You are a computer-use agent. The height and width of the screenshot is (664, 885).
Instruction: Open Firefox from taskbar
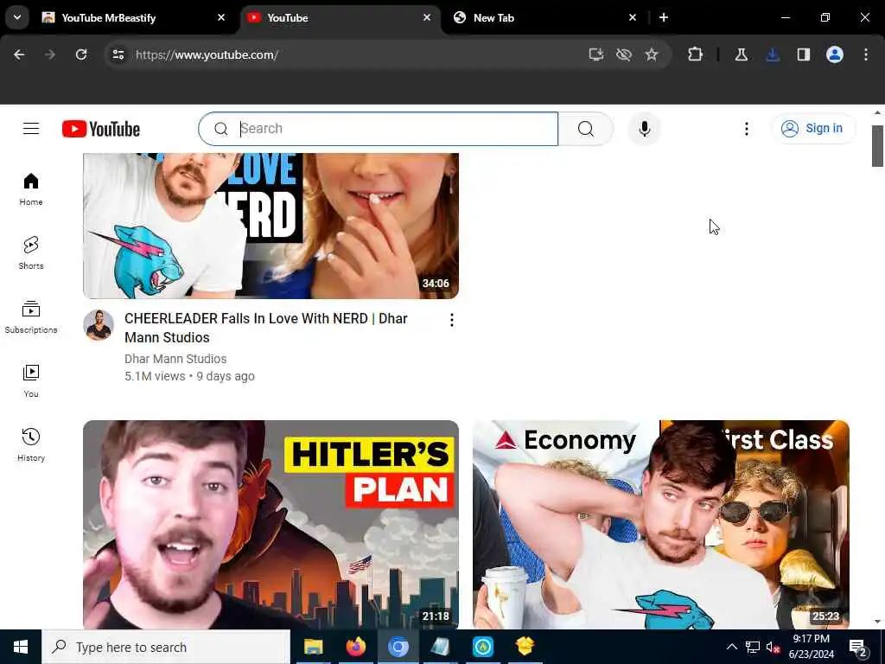tap(355, 647)
